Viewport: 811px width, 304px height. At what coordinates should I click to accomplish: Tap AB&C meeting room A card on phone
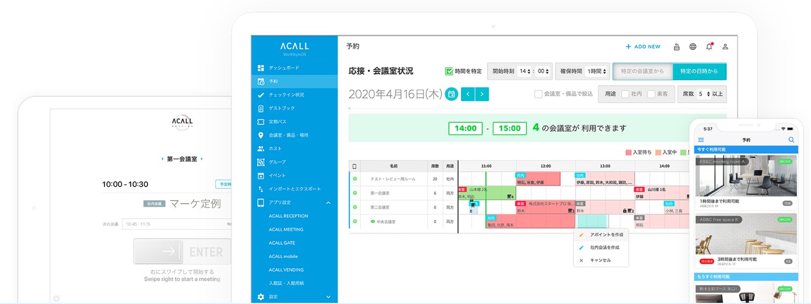(746, 183)
